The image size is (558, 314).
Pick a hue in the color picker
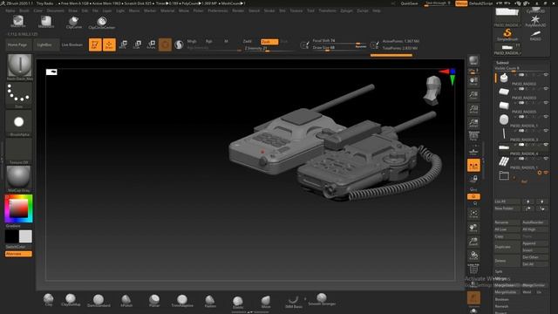(x=18, y=208)
